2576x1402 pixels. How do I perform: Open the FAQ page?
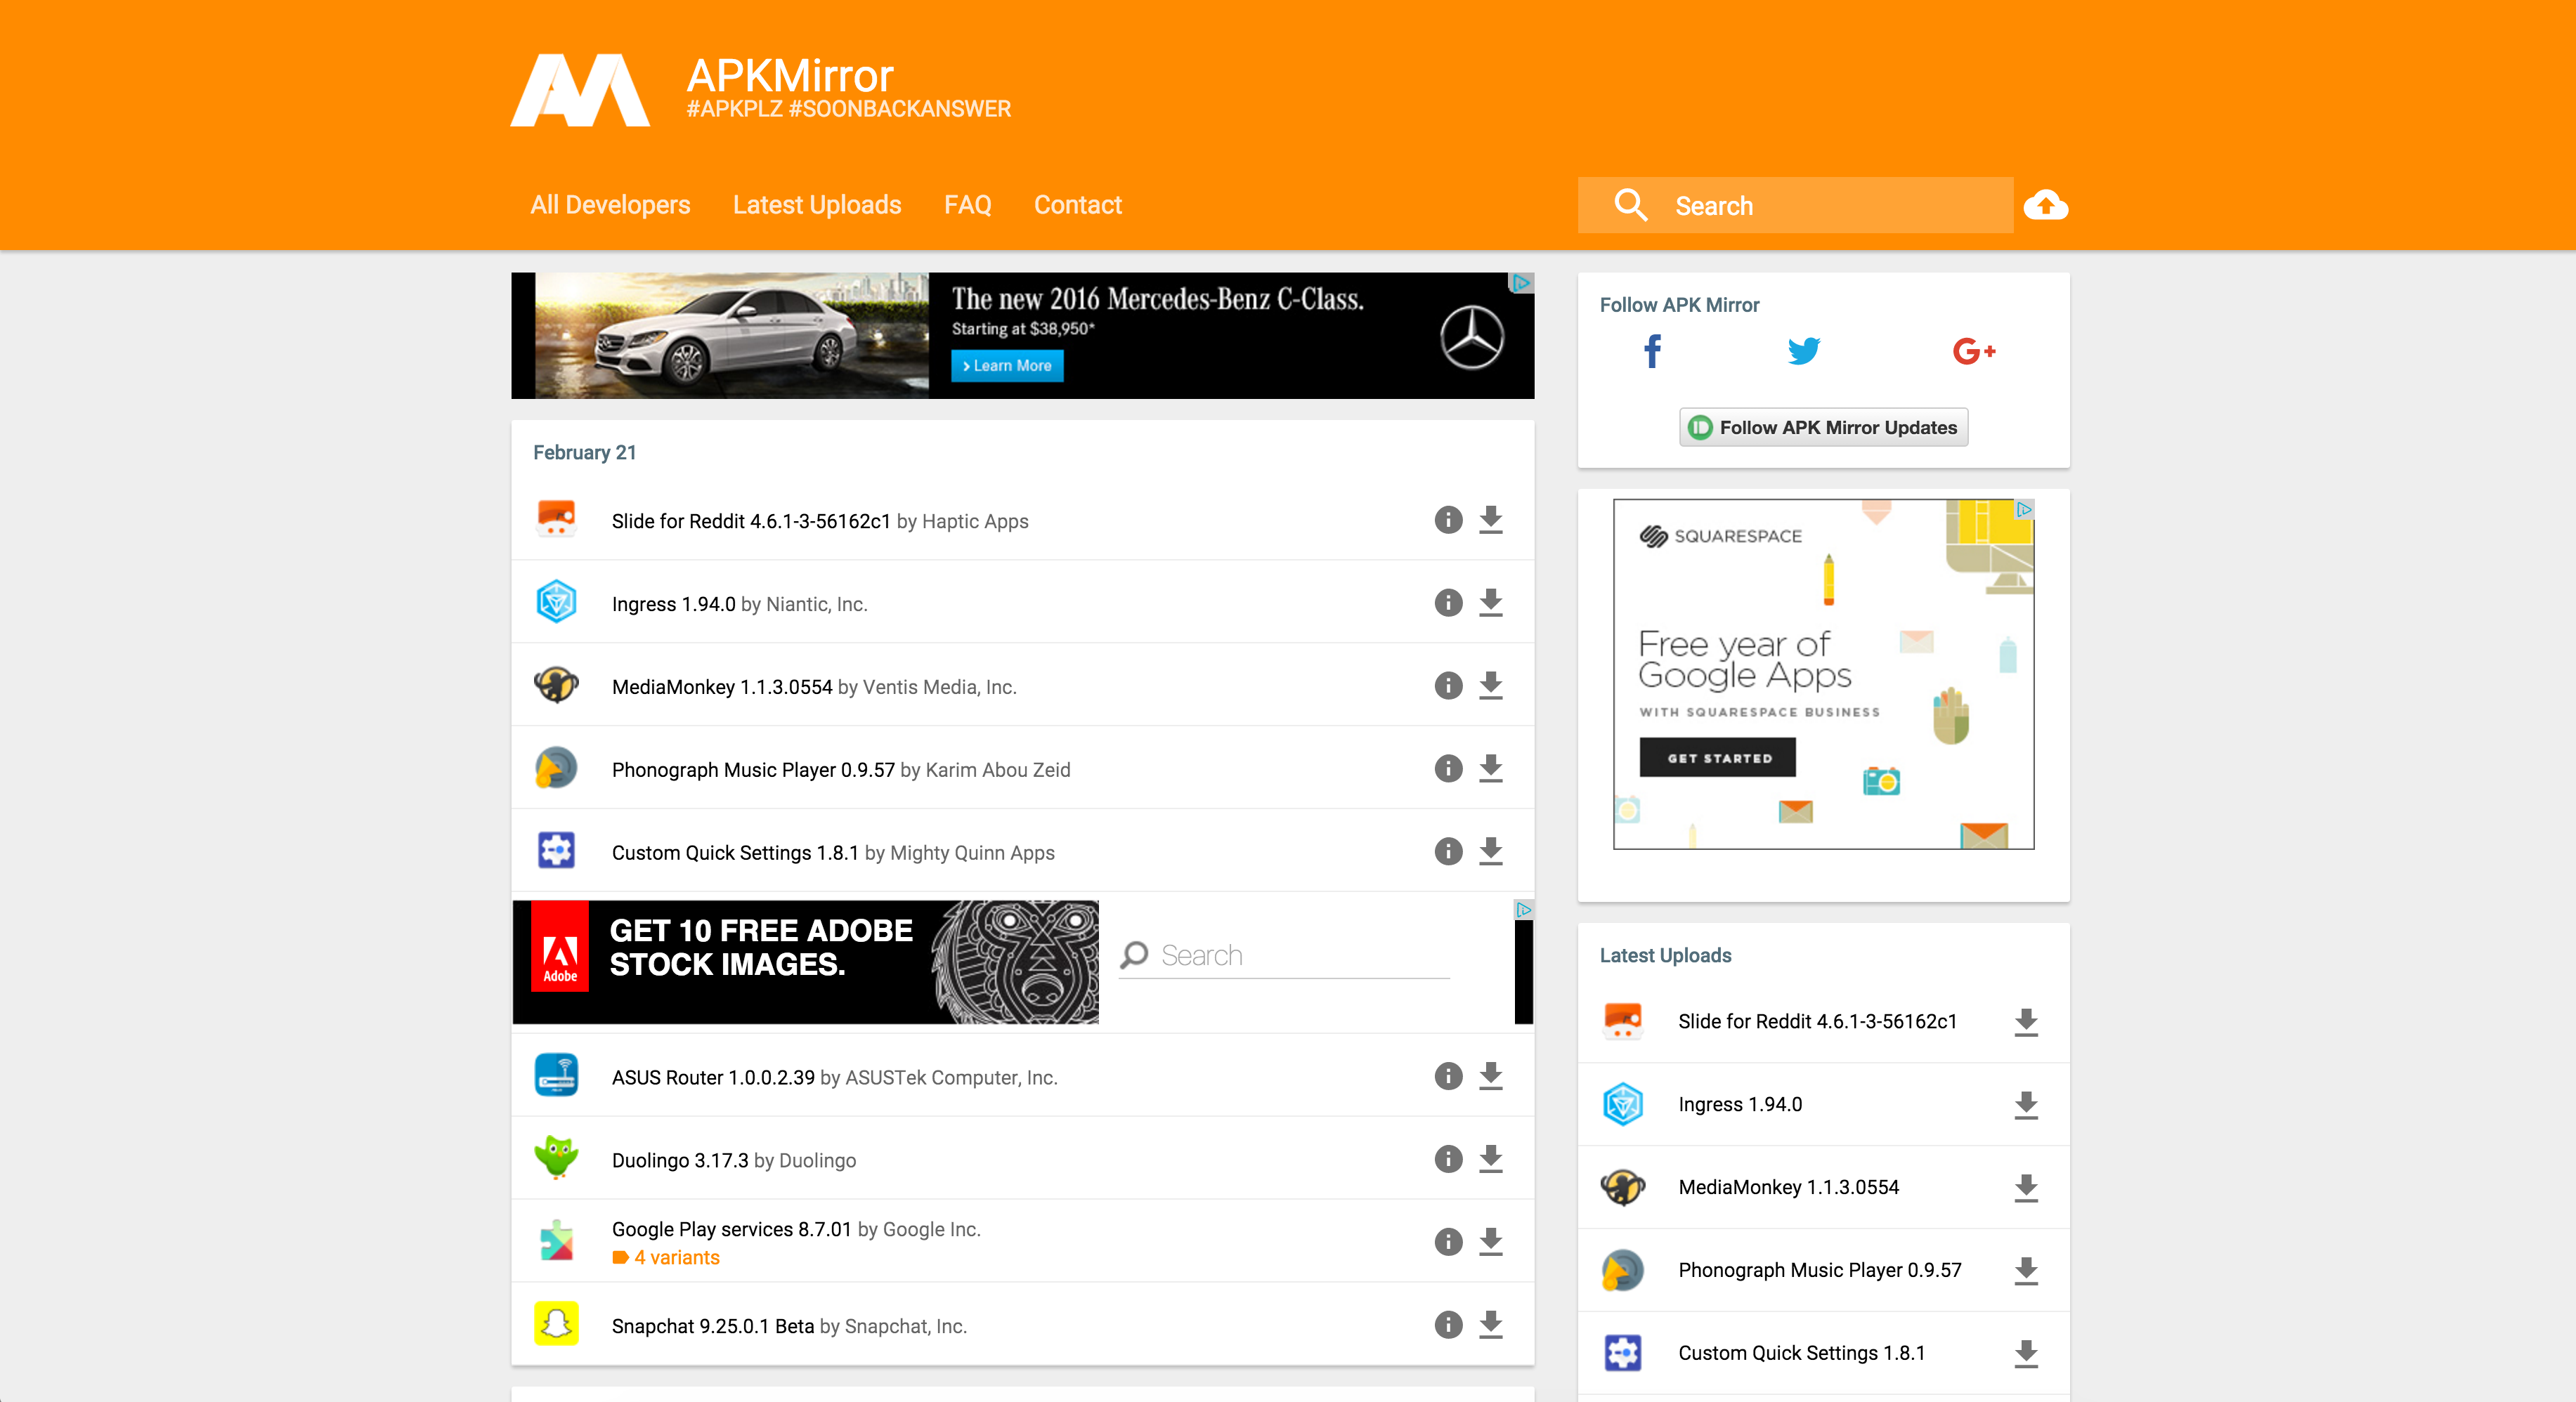coord(967,205)
